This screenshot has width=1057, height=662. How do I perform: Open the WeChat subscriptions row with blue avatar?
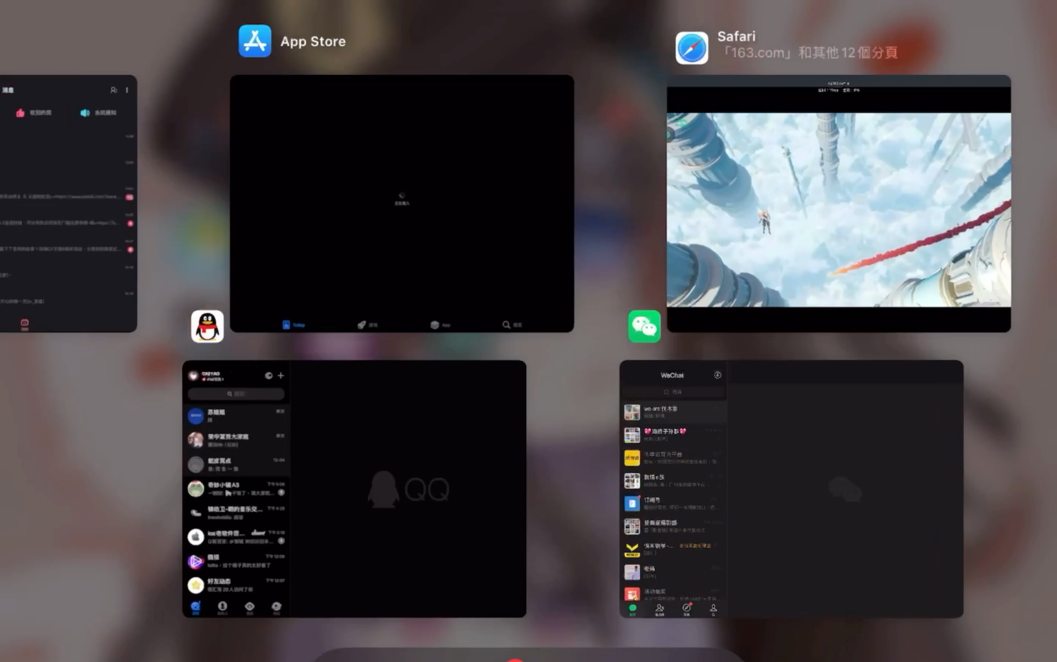click(x=673, y=503)
